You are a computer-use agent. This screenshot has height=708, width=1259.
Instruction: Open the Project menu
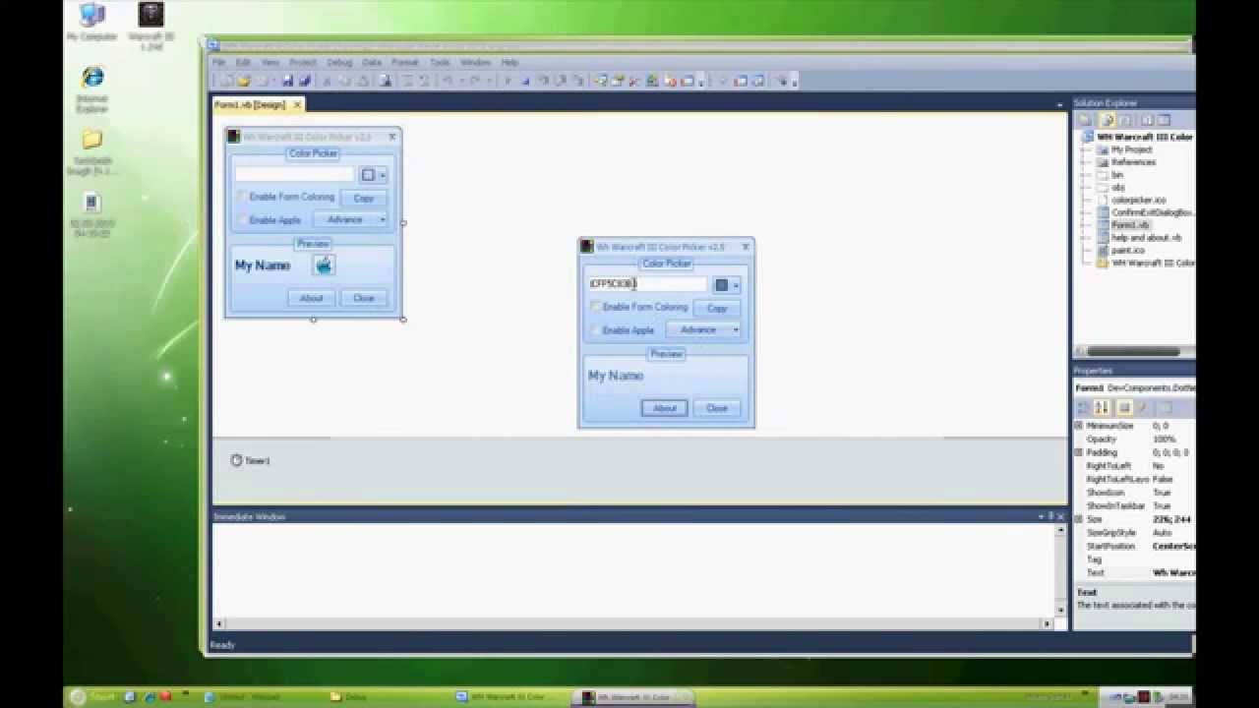click(302, 62)
